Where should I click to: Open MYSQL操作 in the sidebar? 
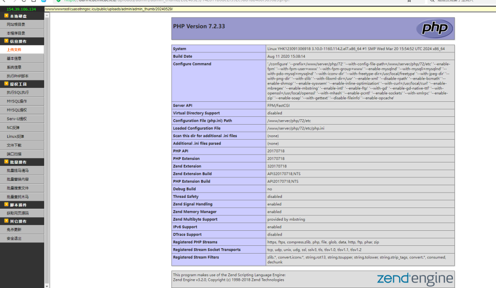coord(22,101)
